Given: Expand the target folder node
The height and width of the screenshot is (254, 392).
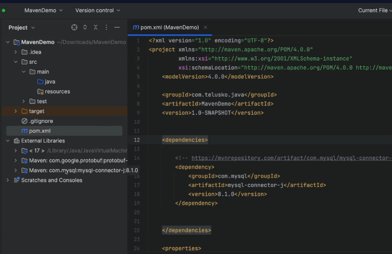Looking at the screenshot, I should click(x=15, y=111).
